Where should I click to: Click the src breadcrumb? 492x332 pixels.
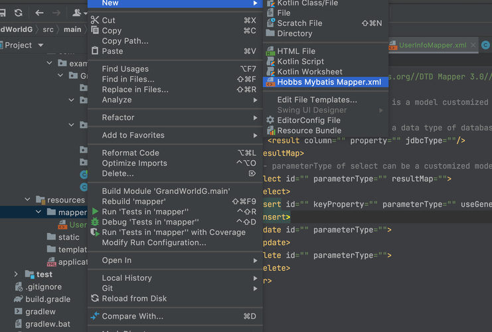[x=48, y=29]
